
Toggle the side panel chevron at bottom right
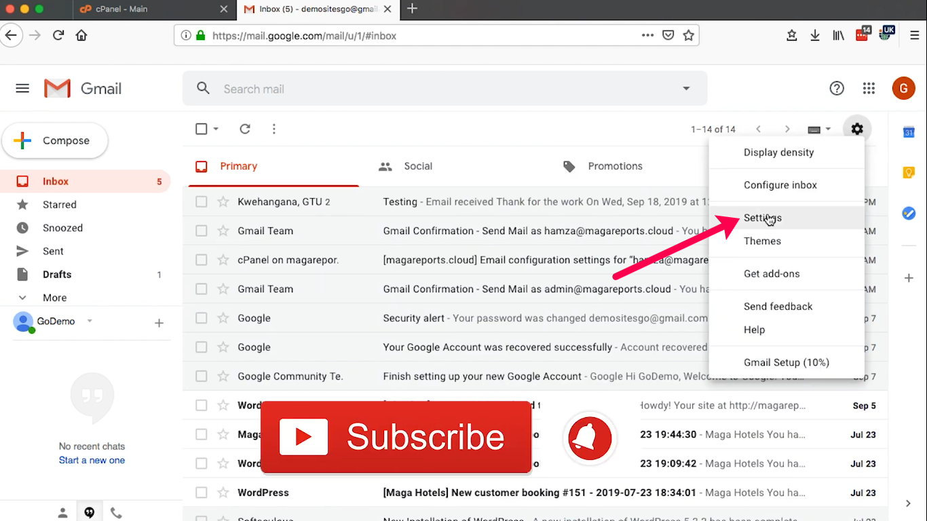(909, 503)
